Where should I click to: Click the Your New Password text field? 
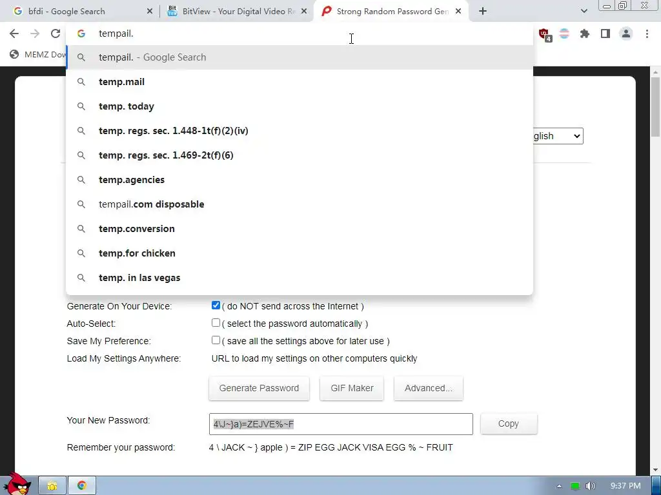(341, 424)
